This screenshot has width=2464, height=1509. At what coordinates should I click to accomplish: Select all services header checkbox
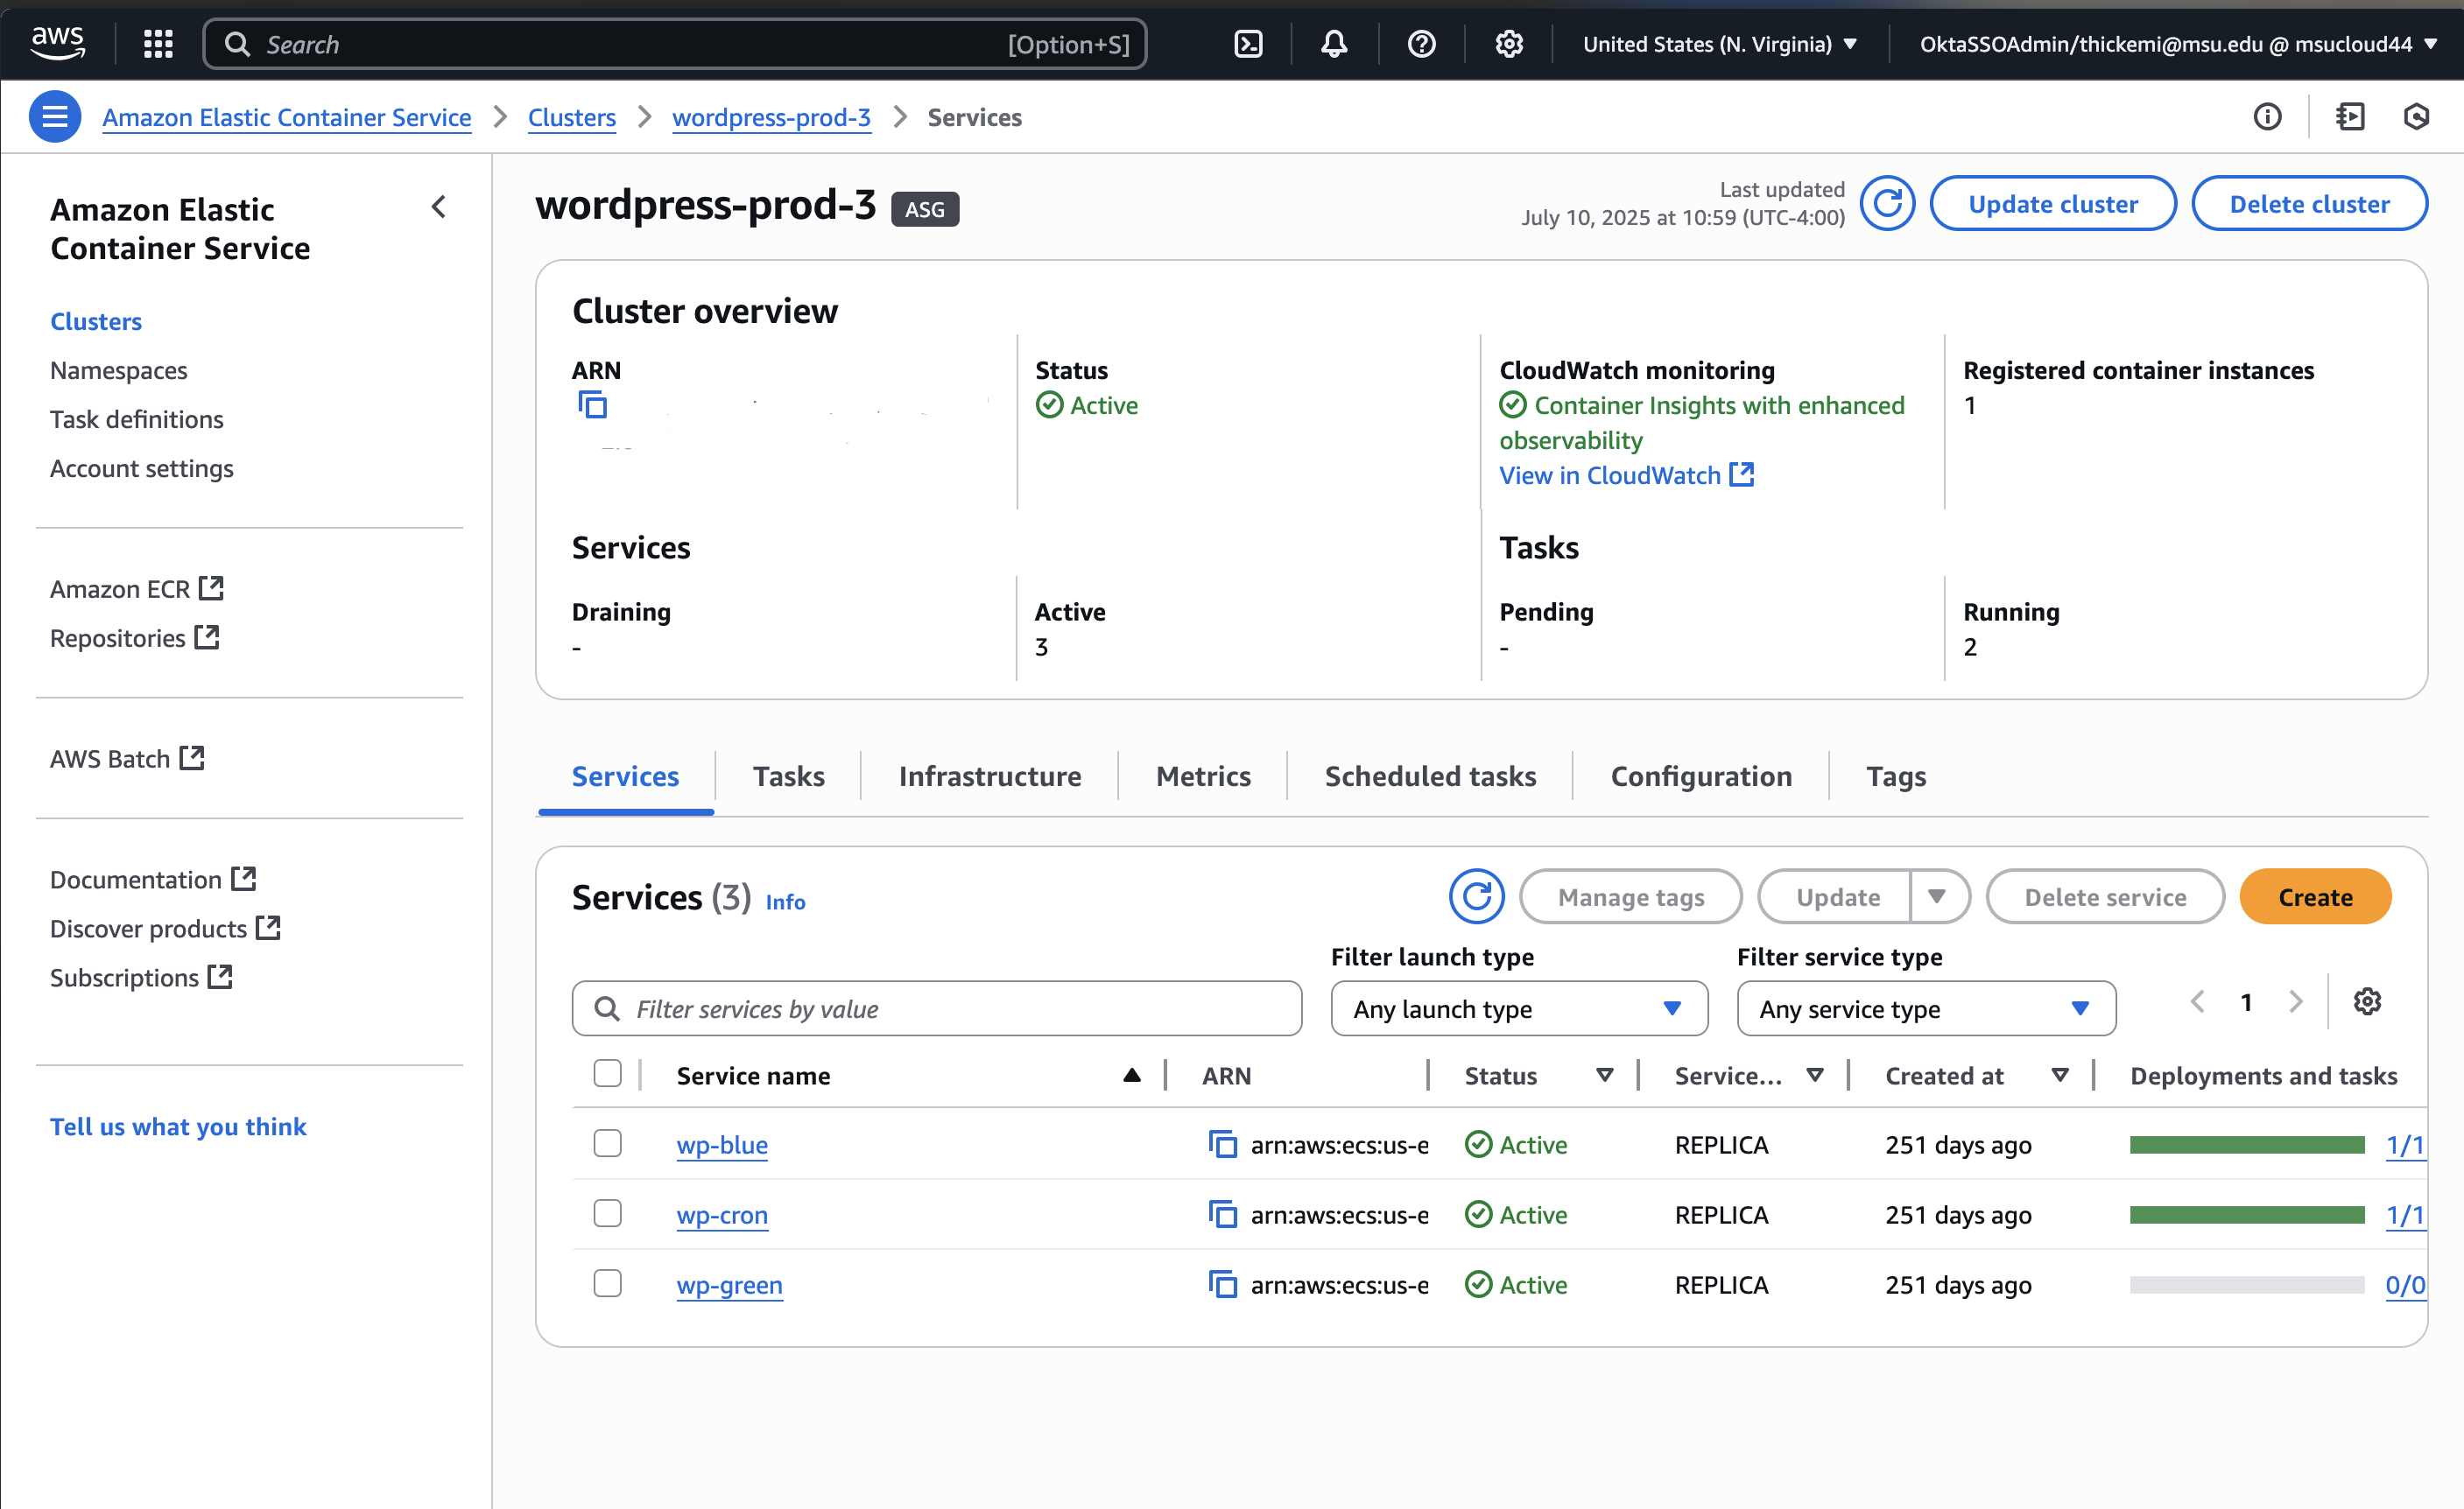click(607, 1073)
